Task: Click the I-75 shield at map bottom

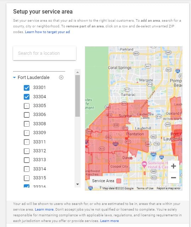Action: coord(90,188)
